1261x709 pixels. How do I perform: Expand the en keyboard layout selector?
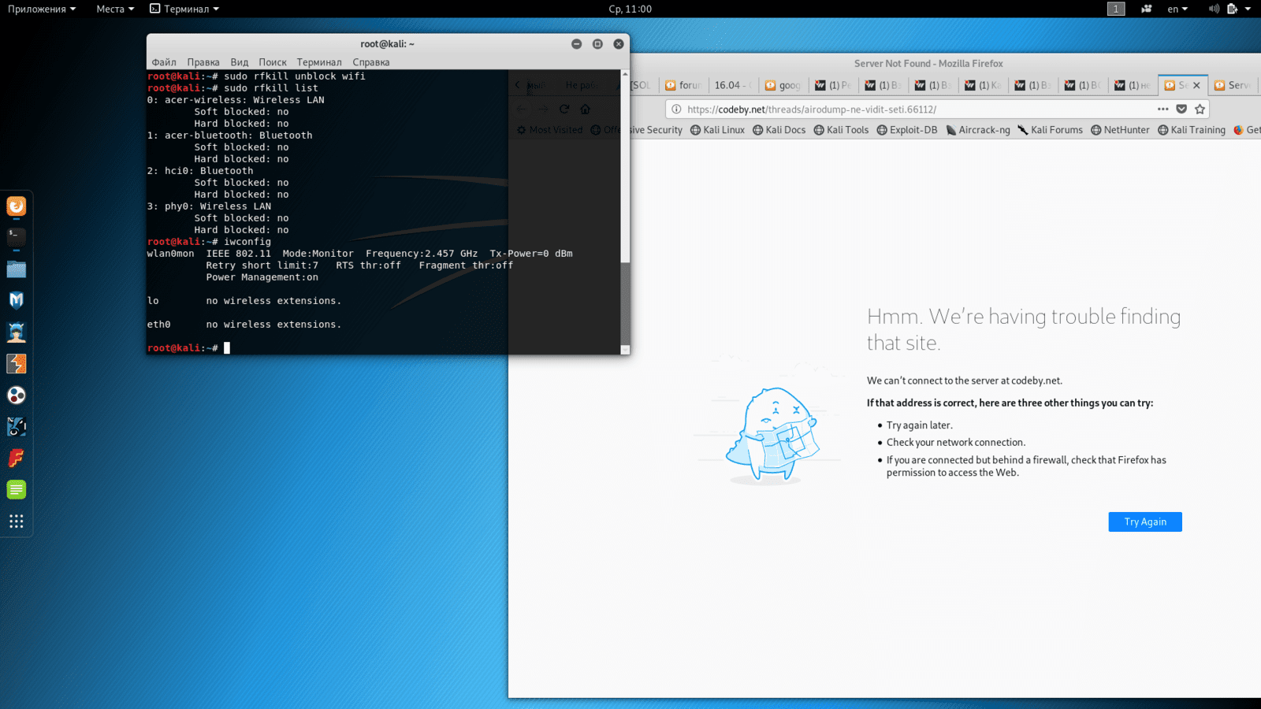click(x=1177, y=9)
